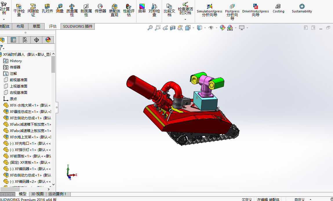This screenshot has width=333, height=201.
Task: Click Zoom to Area icon
Action: click(x=158, y=28)
